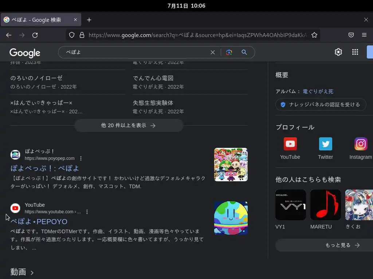Open the YouTube profile icon
The image size is (373, 279).
pos(290,144)
